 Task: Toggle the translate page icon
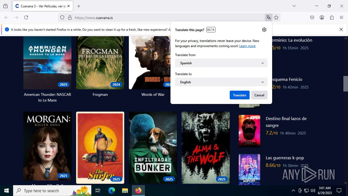coord(269,18)
